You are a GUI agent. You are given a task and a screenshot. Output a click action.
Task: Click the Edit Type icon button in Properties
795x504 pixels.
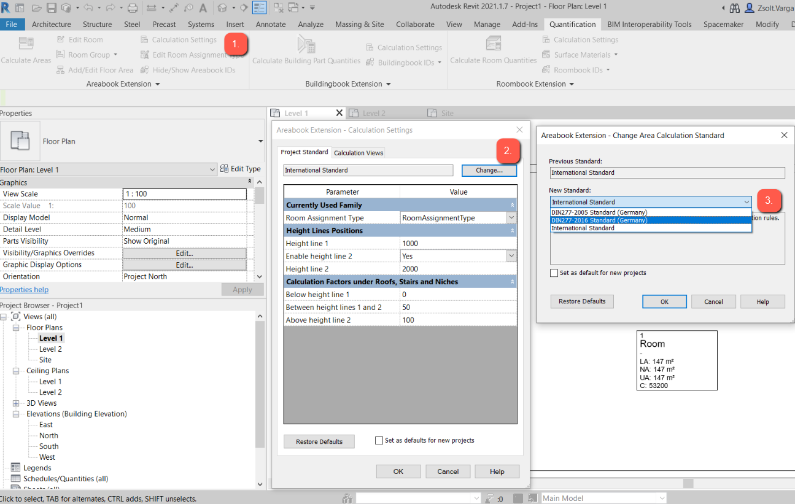pos(241,169)
